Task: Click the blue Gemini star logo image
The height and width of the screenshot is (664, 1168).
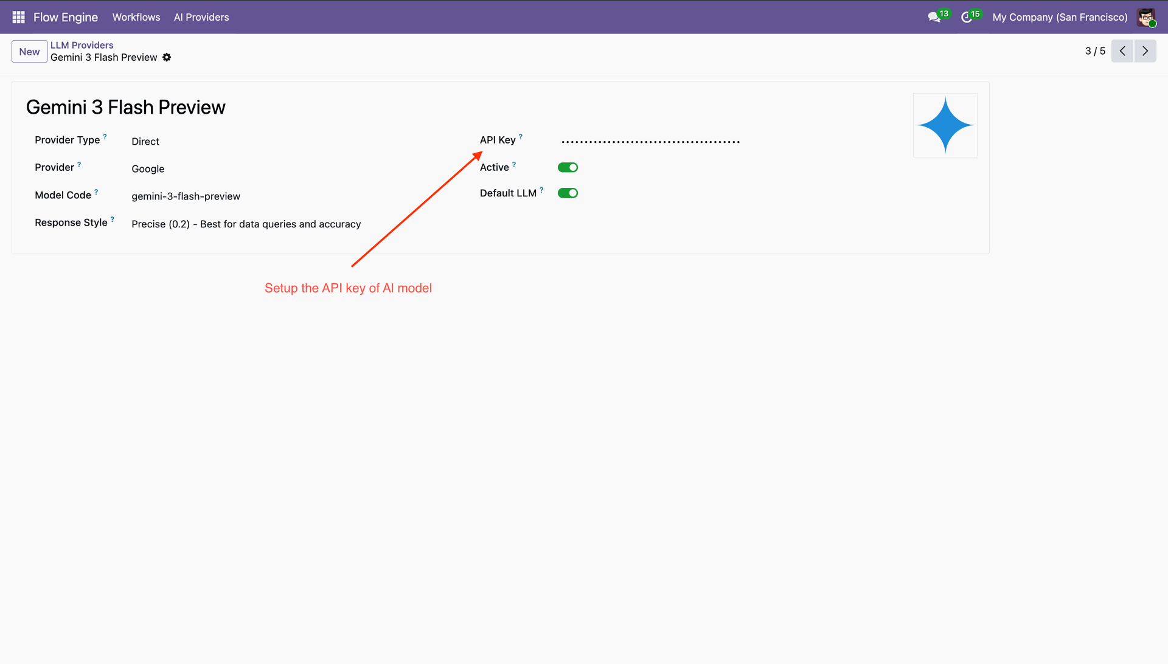Action: (945, 125)
